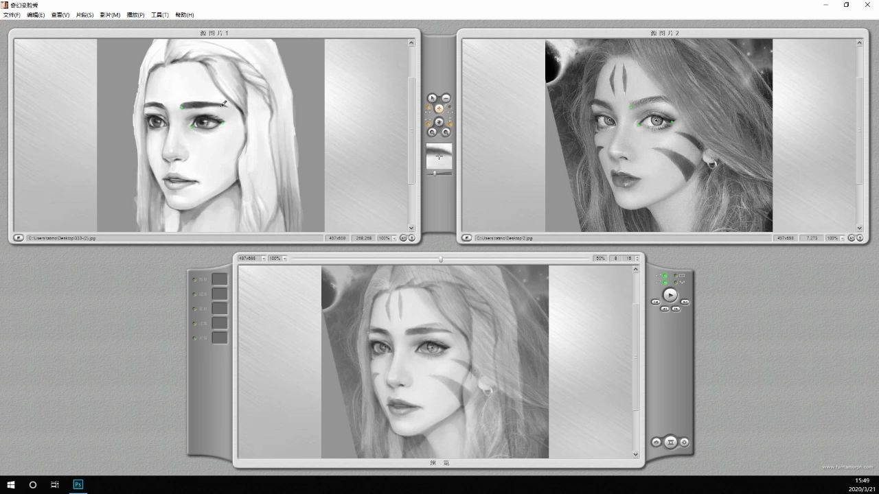Toggle the top green indicator light
This screenshot has height=494, width=879.
coord(664,276)
